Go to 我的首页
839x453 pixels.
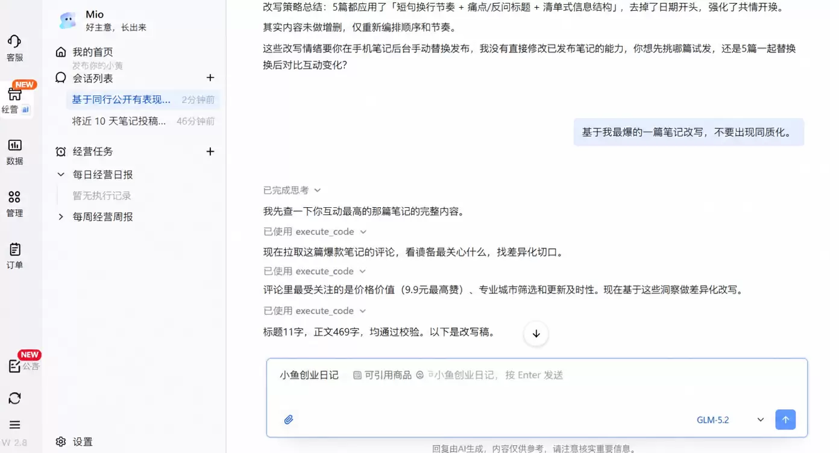point(93,52)
